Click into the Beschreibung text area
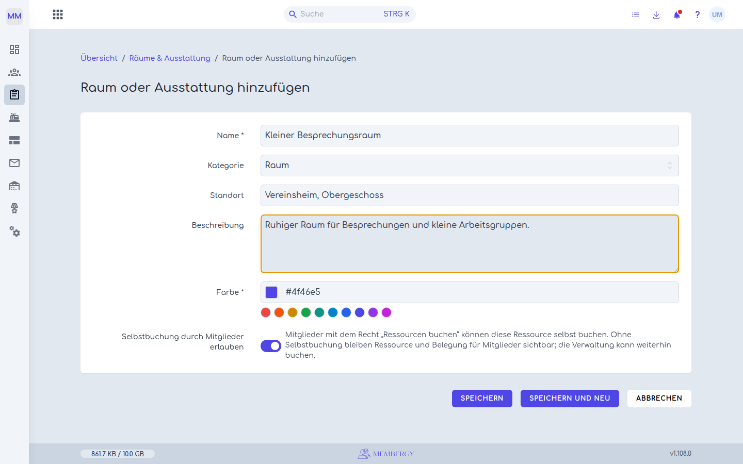Screen dimensions: 743x464 click(x=470, y=244)
